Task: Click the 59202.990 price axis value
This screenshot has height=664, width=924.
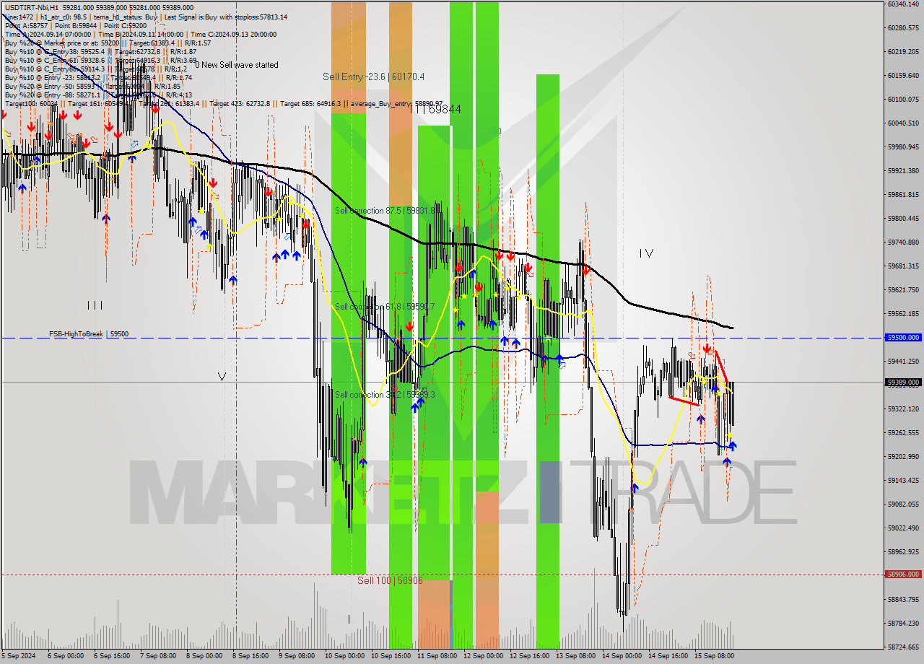Action: [x=903, y=457]
